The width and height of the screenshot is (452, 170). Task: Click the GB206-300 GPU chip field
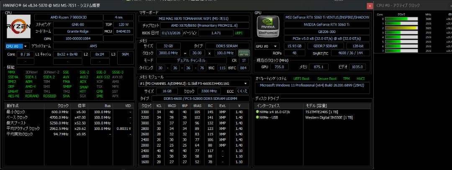tap(327, 32)
